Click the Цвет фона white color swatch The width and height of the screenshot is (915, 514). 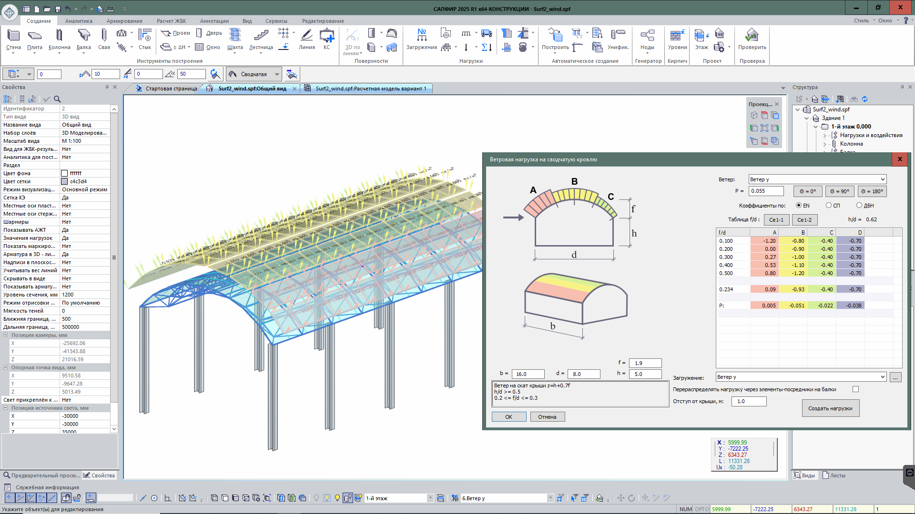coord(64,173)
